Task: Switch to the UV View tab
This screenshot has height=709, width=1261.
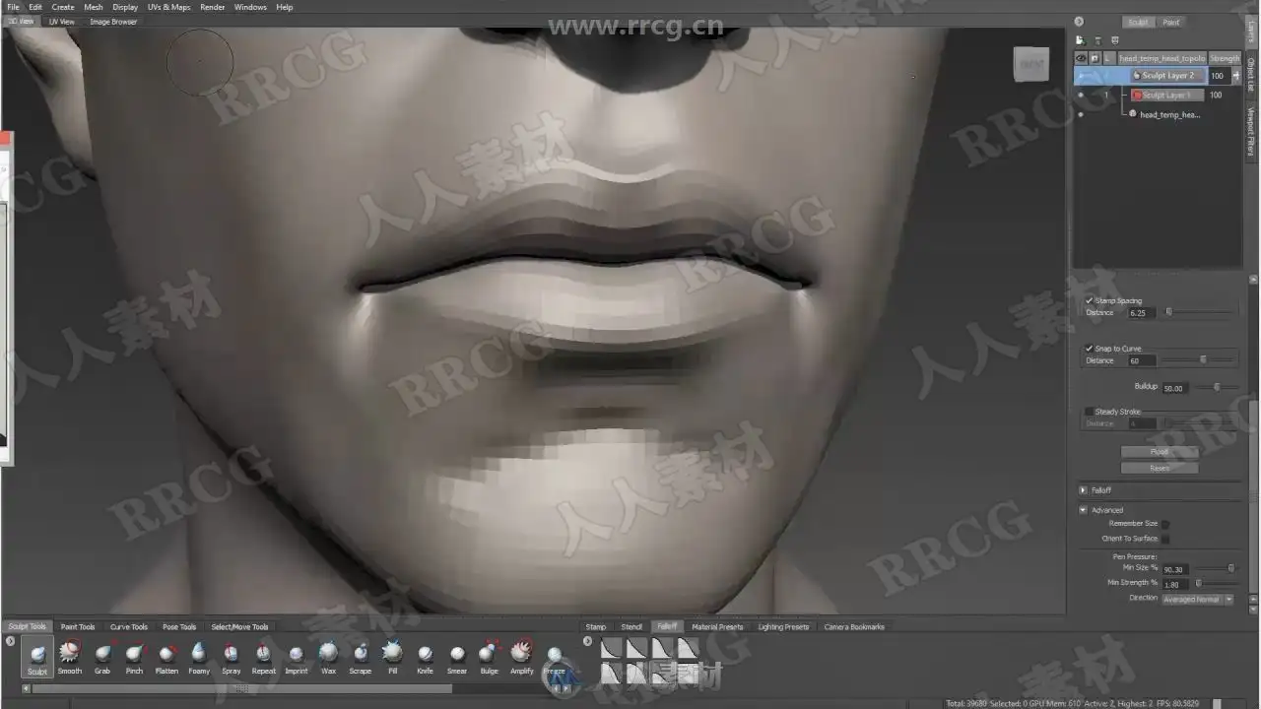Action: 61,22
